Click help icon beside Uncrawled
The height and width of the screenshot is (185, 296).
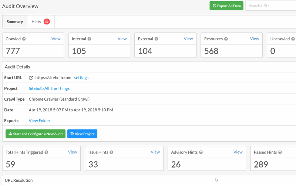click(x=293, y=39)
